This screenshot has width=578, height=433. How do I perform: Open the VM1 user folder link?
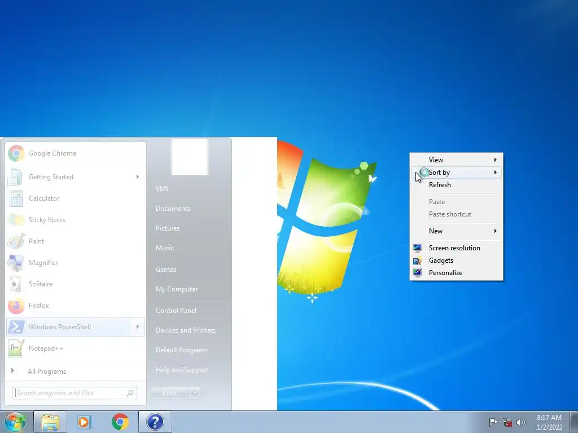[x=162, y=189]
